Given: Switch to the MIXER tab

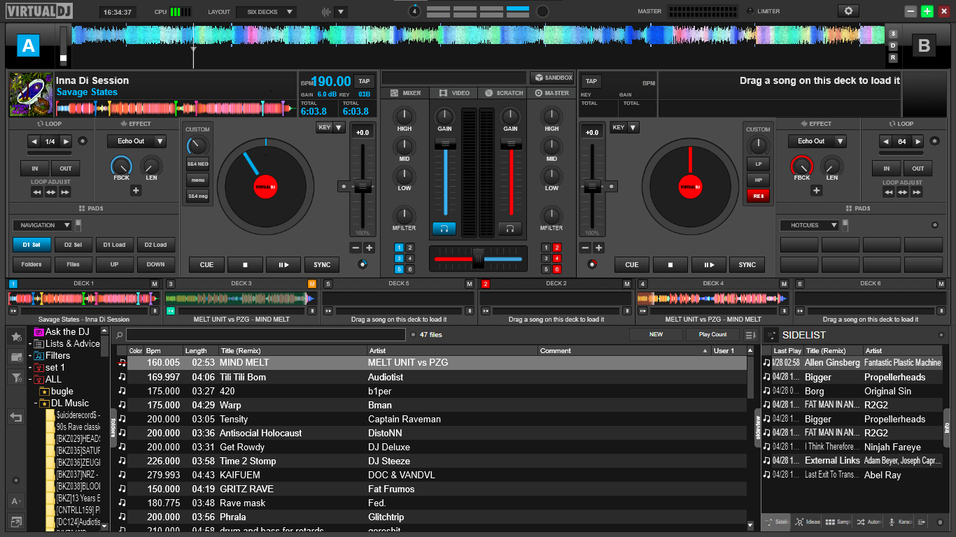Looking at the screenshot, I should pyautogui.click(x=405, y=93).
